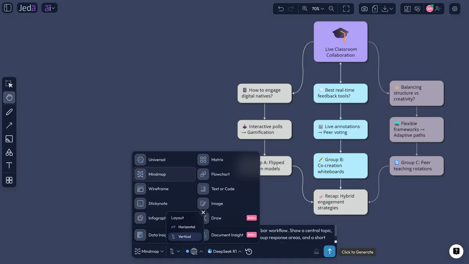Click the Shifu+ badge beside Draw

(251, 218)
